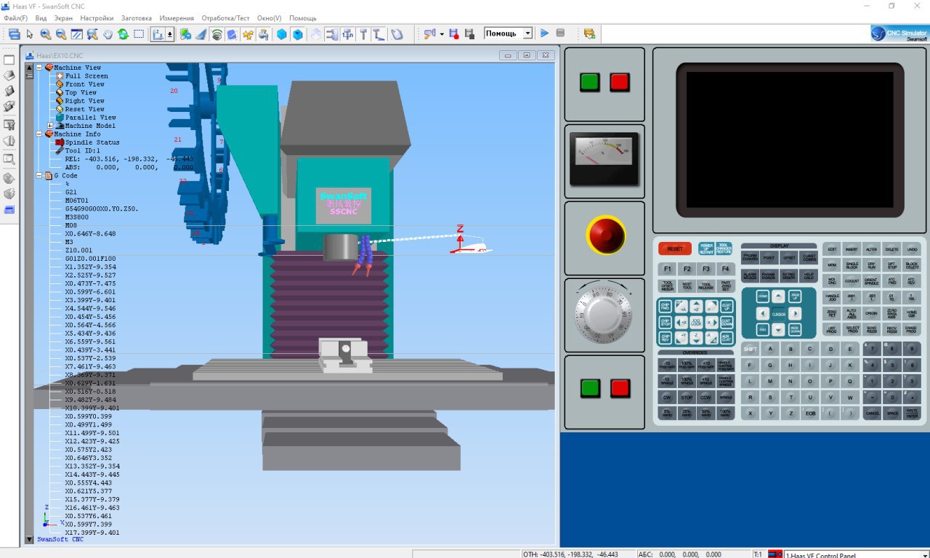Click the green rotate view icon

123,33
